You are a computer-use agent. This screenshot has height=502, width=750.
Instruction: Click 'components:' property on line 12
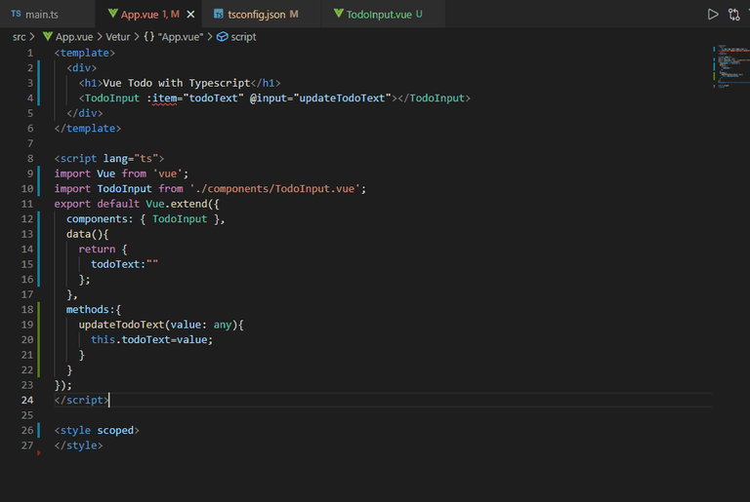pyautogui.click(x=100, y=219)
